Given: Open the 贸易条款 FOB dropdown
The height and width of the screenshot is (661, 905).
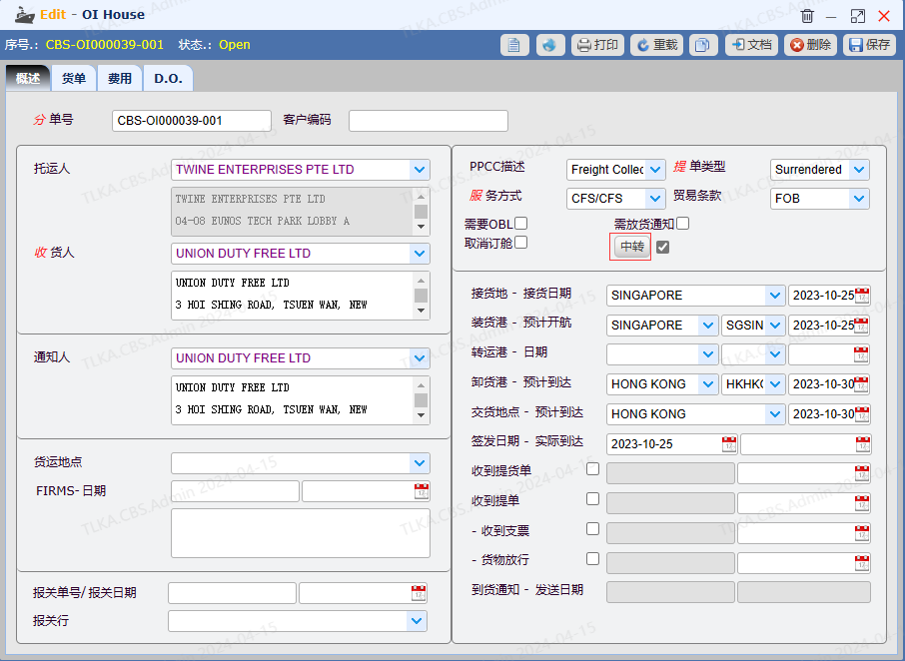Looking at the screenshot, I should tap(859, 199).
